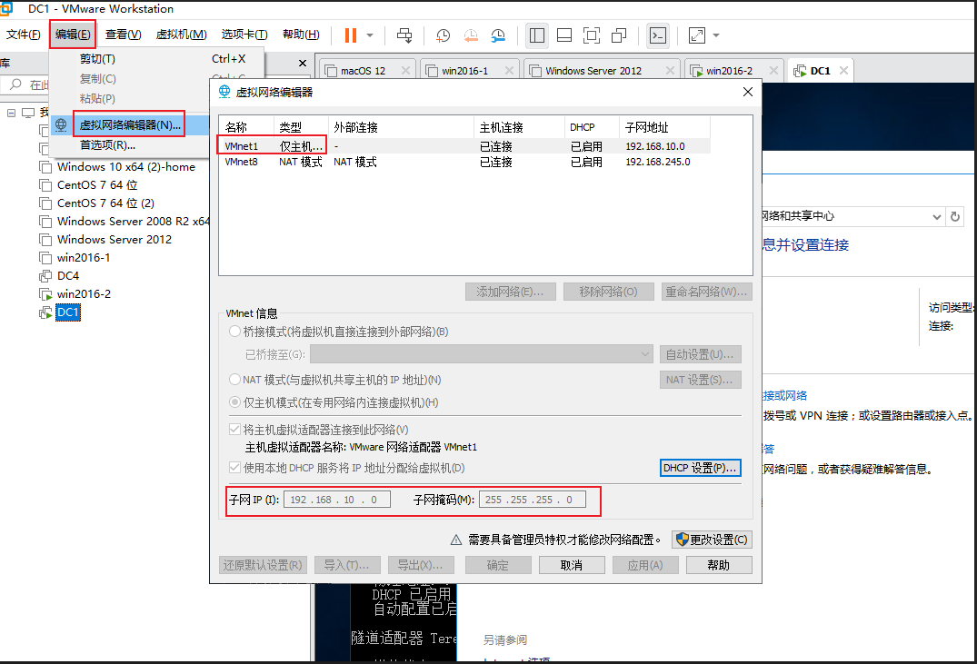Open the address bar dropdown in guest window
This screenshot has height=664, width=977.
tap(936, 217)
